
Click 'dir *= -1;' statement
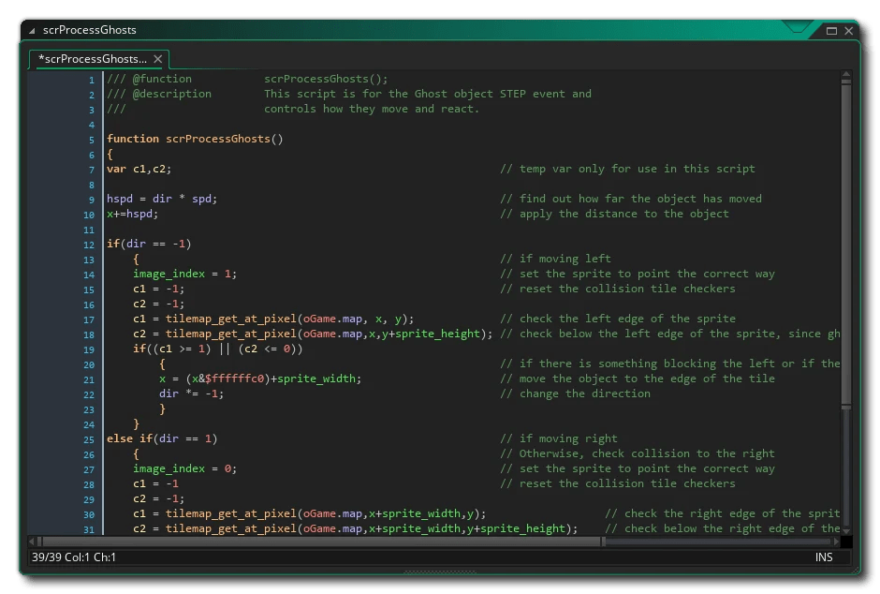coord(191,394)
